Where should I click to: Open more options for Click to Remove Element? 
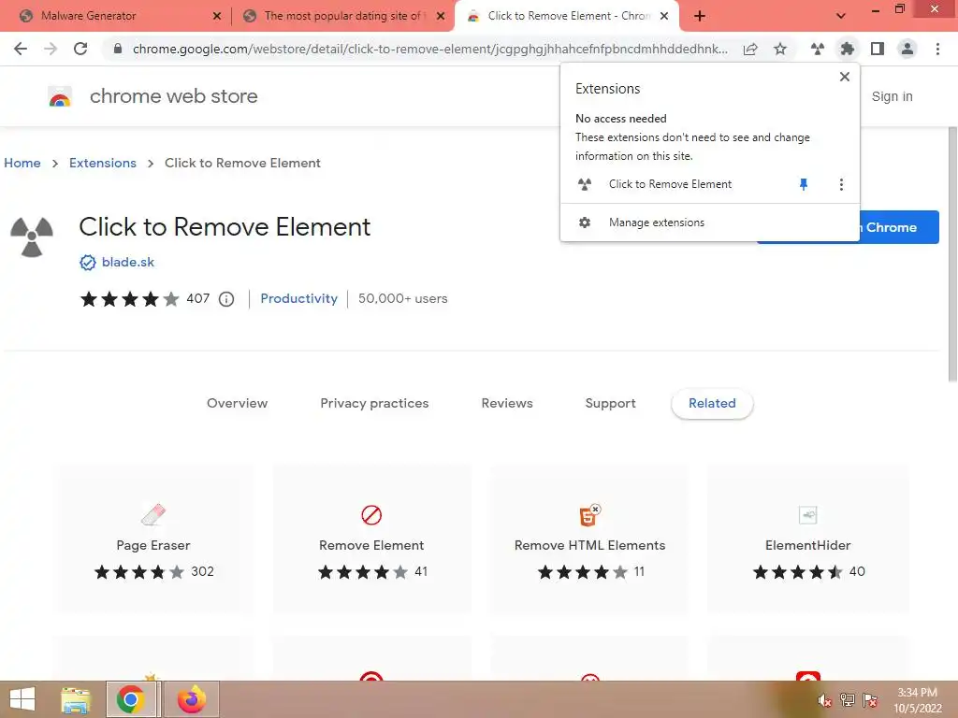[841, 184]
